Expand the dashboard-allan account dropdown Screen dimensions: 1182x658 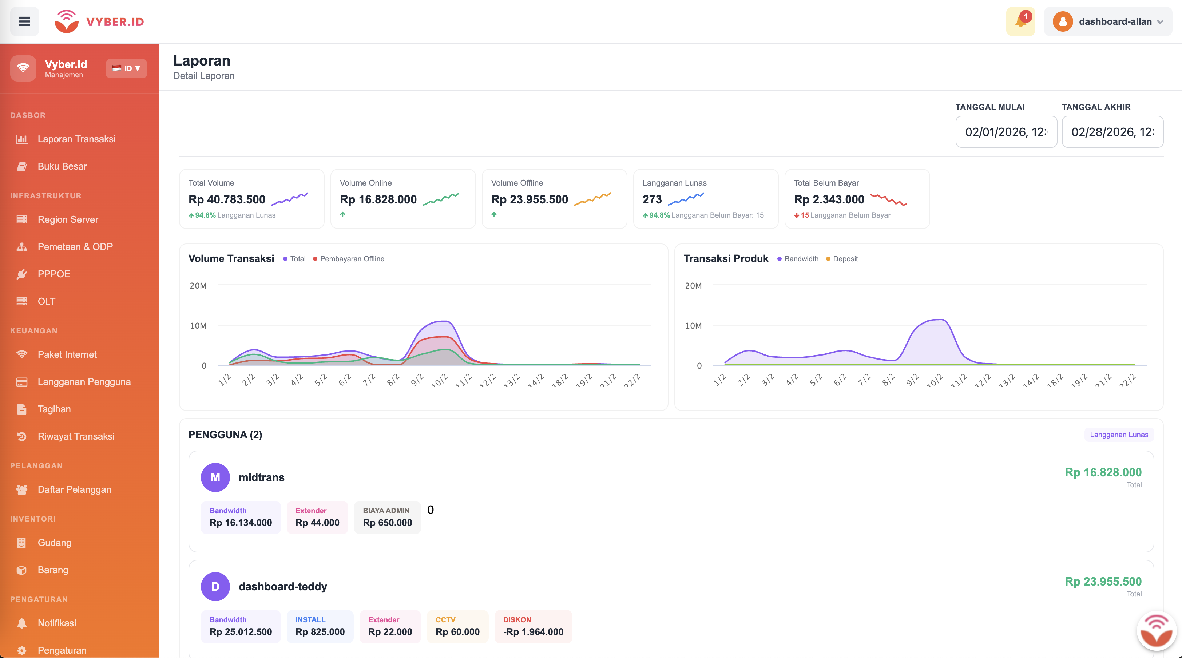click(1108, 21)
